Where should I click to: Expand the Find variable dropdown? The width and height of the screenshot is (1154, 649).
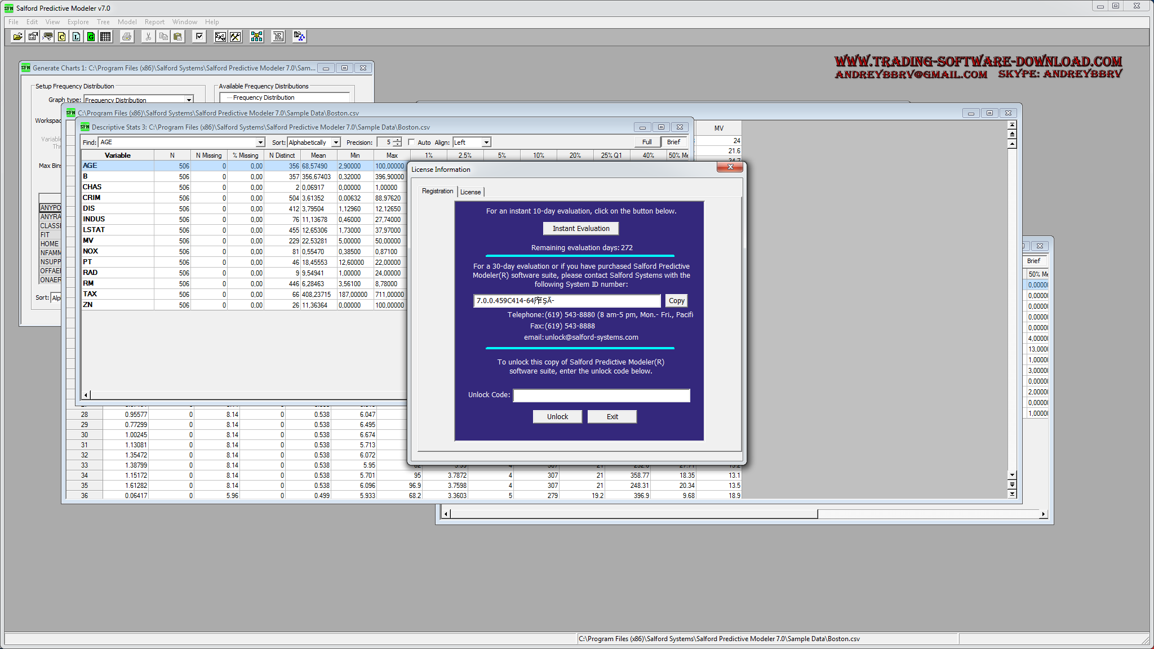(260, 143)
